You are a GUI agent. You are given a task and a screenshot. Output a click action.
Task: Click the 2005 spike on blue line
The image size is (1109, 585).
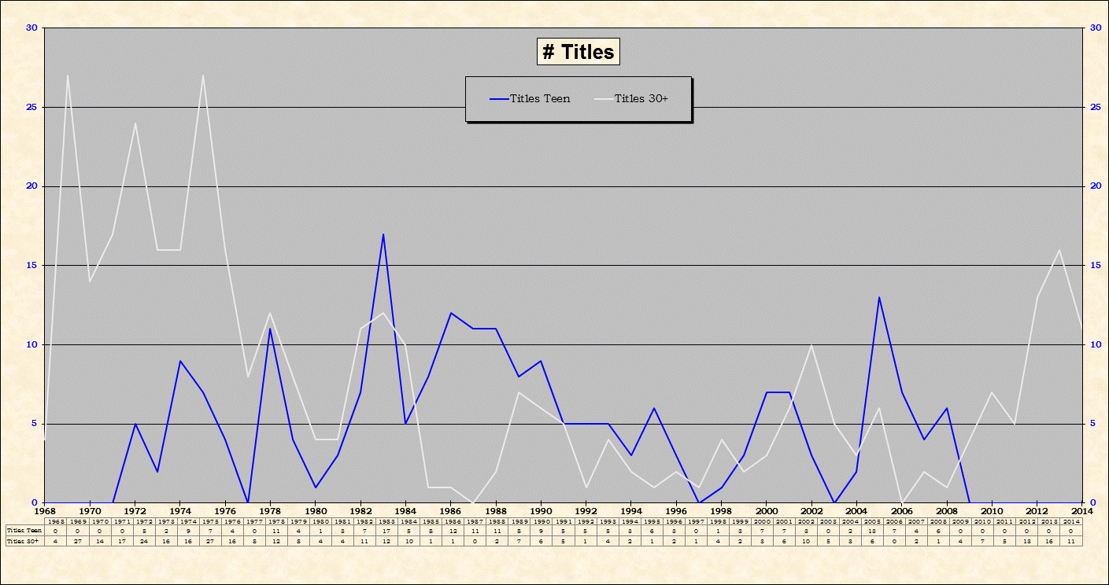(x=879, y=297)
